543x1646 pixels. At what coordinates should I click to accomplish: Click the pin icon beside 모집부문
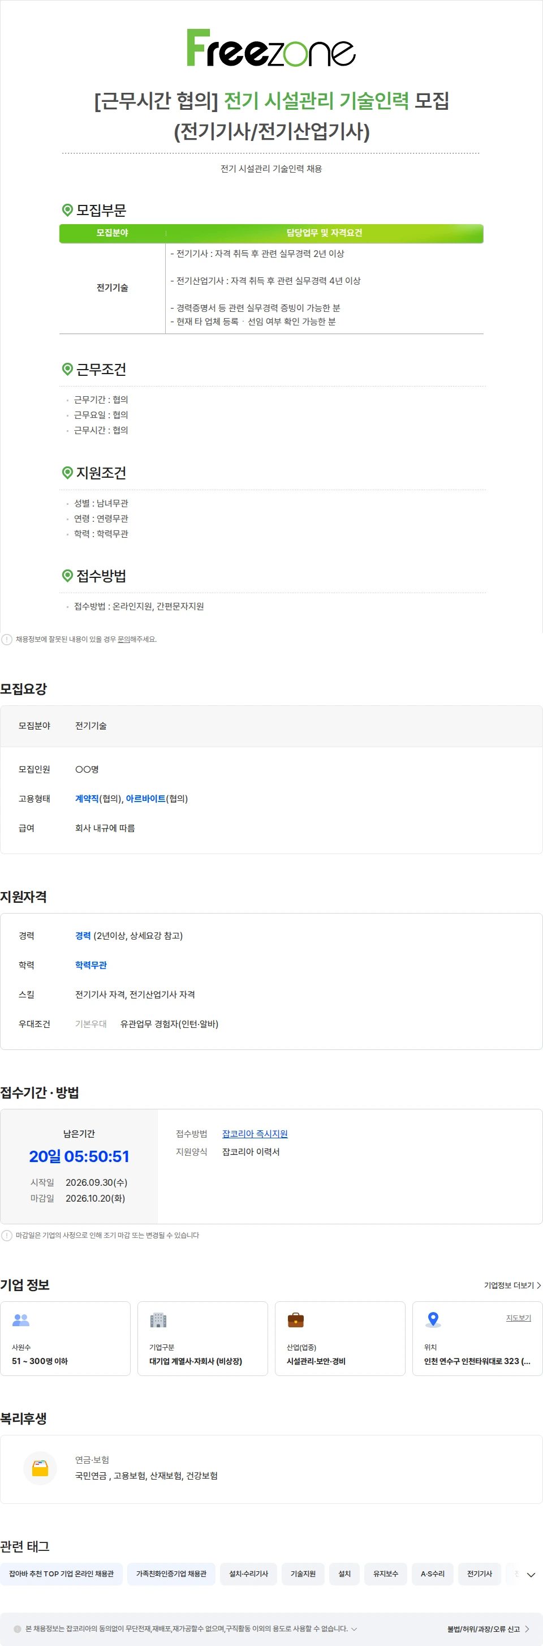(x=67, y=209)
